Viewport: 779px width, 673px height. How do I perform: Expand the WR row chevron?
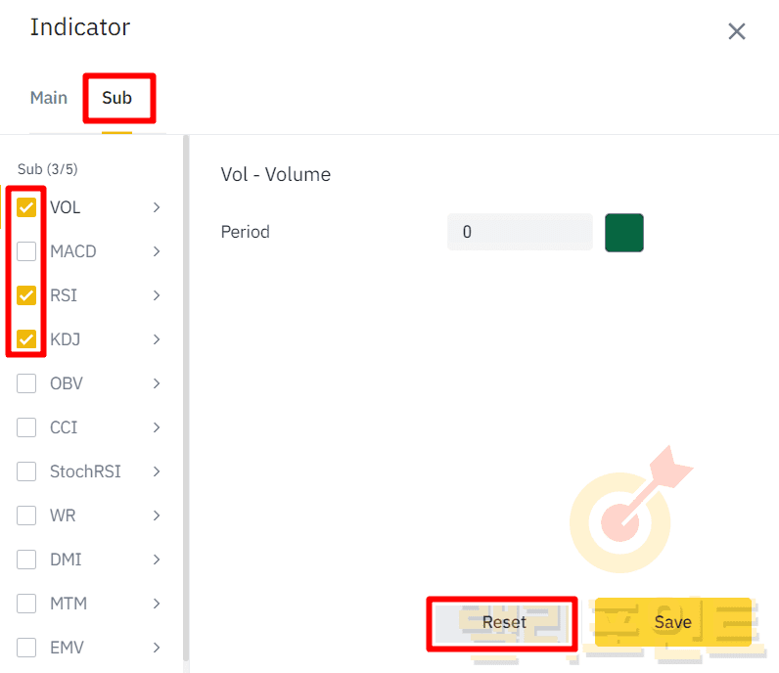[x=157, y=516]
